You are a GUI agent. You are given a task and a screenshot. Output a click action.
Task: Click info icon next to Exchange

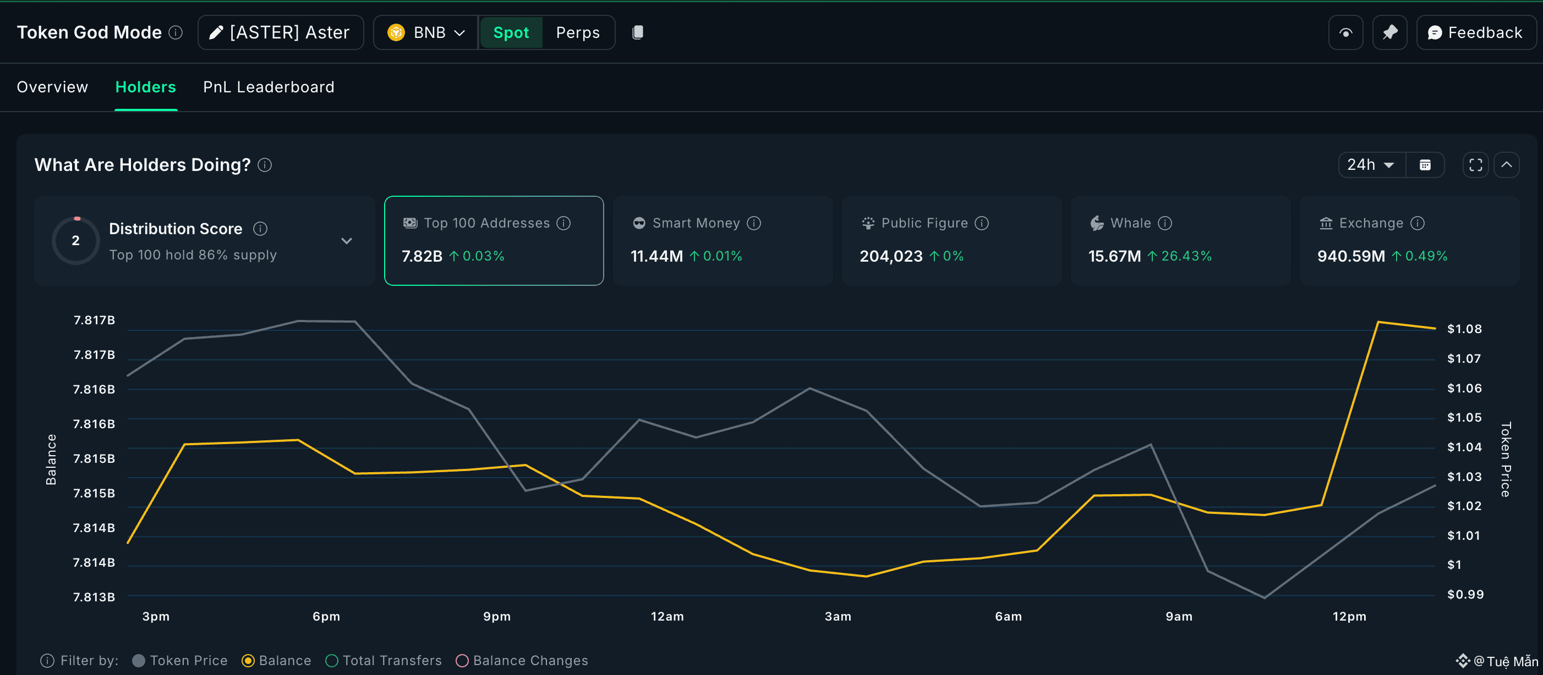pos(1417,223)
